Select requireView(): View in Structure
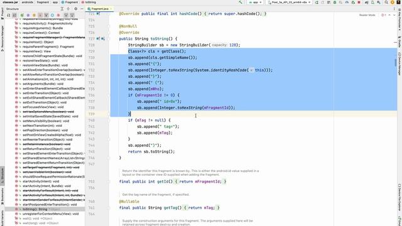 (36, 51)
